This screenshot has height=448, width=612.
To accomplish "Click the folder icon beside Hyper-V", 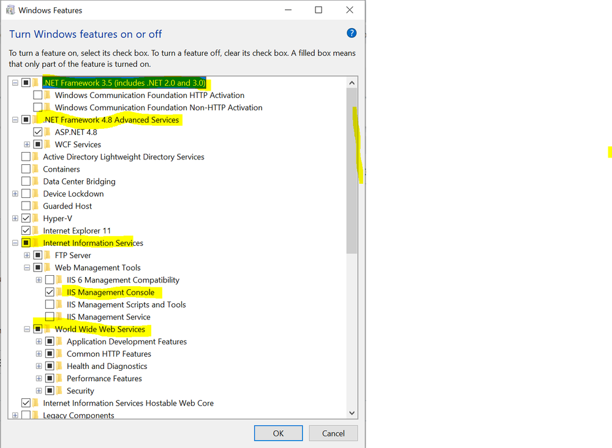I will click(36, 218).
